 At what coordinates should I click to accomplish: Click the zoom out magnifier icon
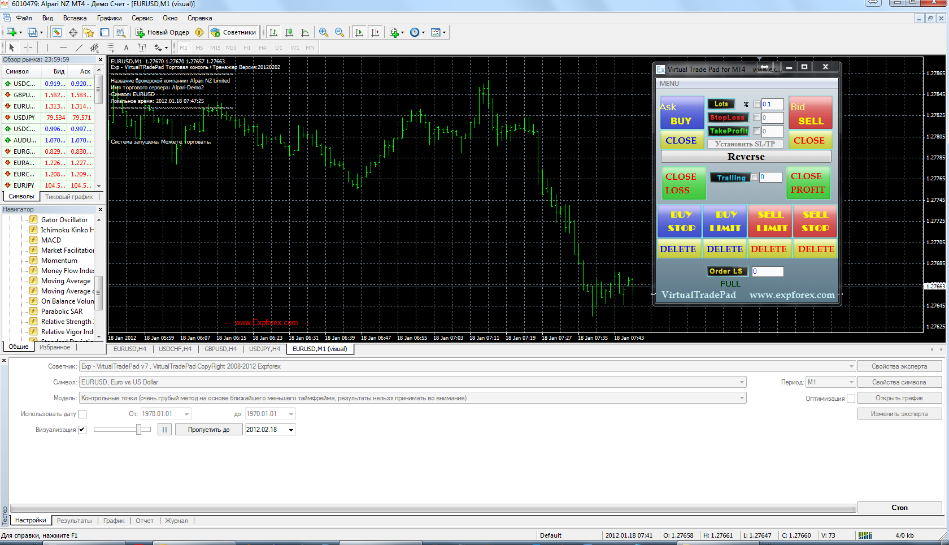339,32
